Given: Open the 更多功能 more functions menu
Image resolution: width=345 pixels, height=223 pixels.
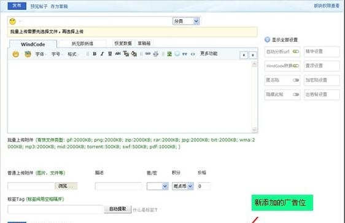Looking at the screenshot, I should pos(209,53).
